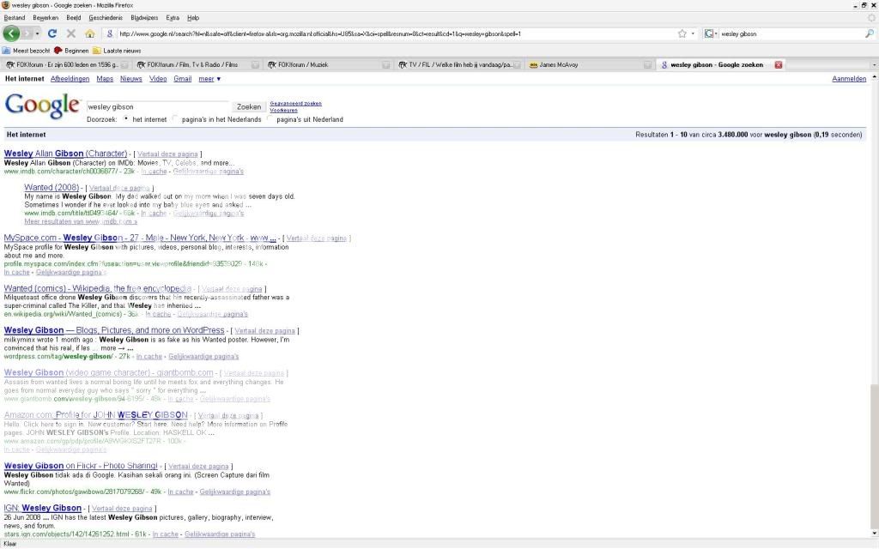879x549 pixels.
Task: Open the Wanted (comics) Wikipedia result
Action: point(98,288)
